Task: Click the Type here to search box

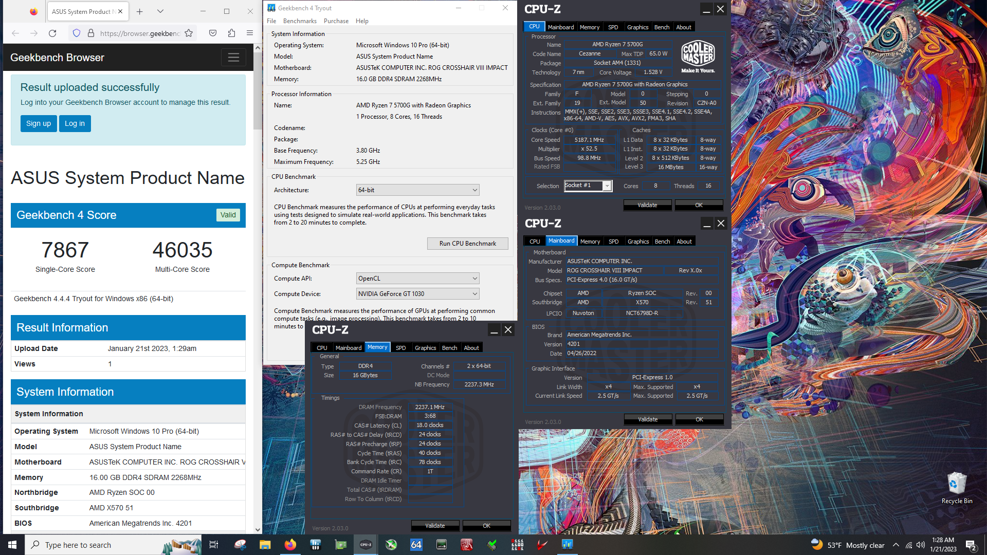Action: click(x=113, y=545)
